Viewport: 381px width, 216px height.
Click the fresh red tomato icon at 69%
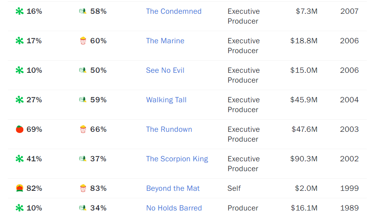coord(20,129)
